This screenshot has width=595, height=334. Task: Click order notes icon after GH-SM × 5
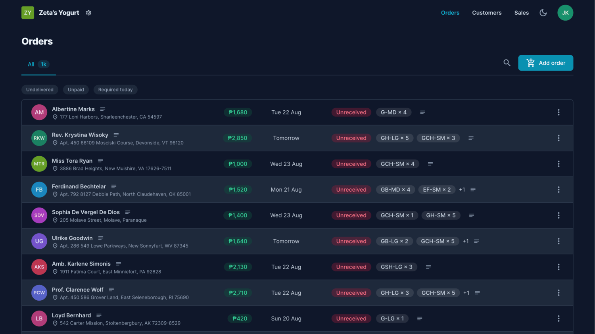(x=472, y=215)
